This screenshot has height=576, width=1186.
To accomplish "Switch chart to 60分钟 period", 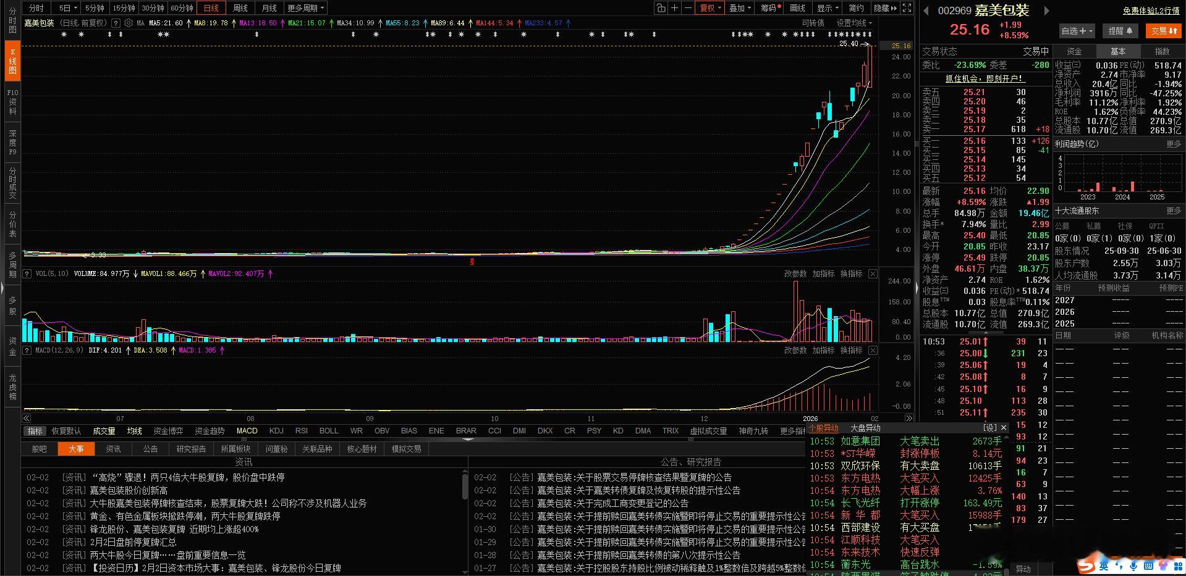I will pos(182,8).
